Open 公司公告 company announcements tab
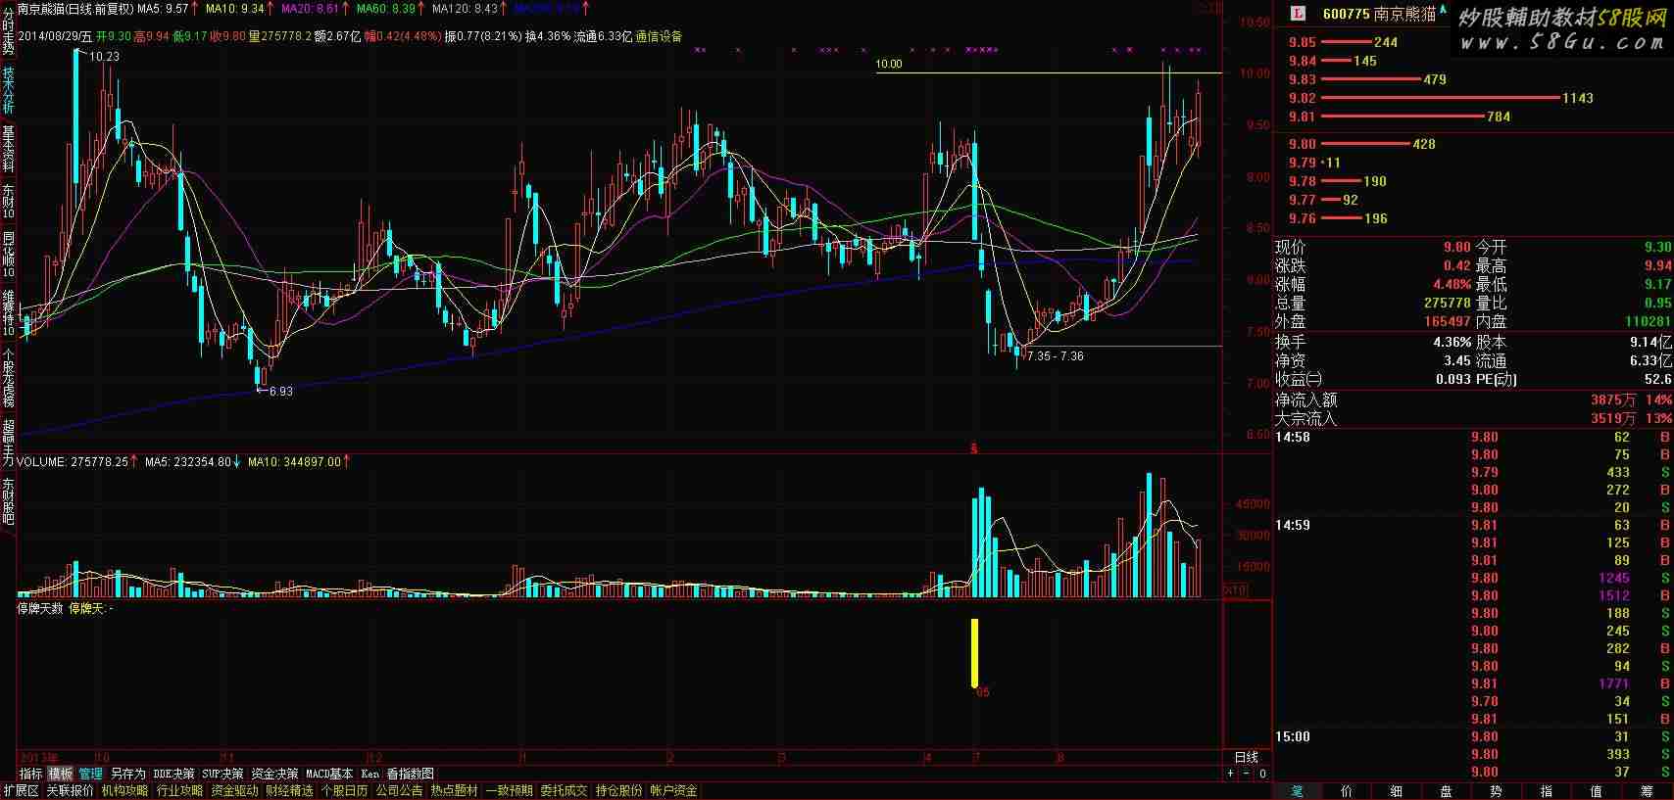The image size is (1674, 800). click(x=399, y=790)
